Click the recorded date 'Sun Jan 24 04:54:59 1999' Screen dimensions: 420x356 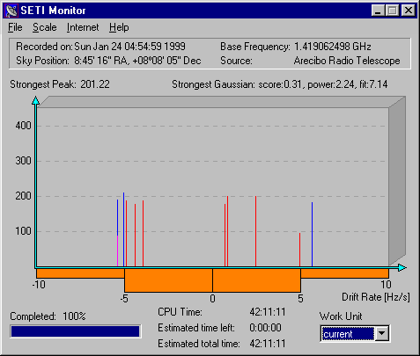pos(130,47)
